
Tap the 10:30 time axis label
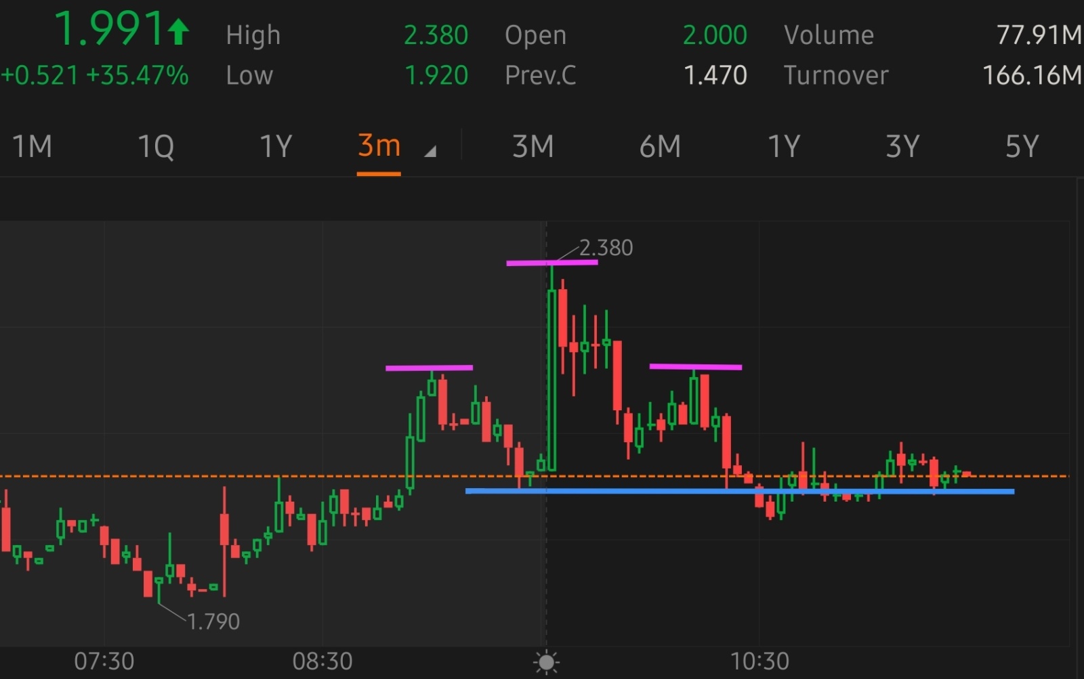click(x=759, y=661)
